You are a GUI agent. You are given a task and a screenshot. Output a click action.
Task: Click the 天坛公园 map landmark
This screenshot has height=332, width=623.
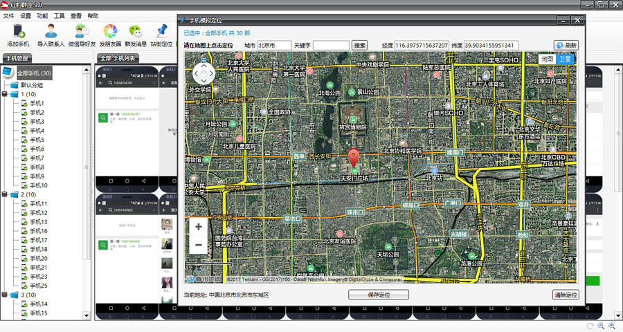(x=388, y=250)
